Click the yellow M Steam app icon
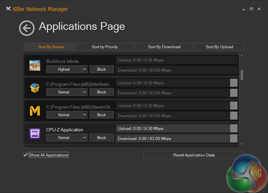This screenshot has height=193, width=268. point(35,111)
